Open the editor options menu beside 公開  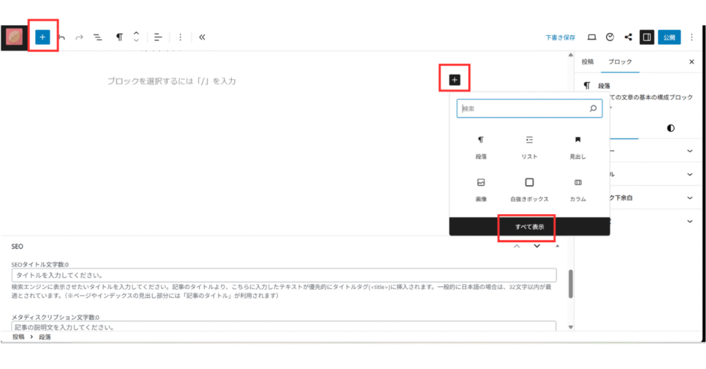point(692,37)
